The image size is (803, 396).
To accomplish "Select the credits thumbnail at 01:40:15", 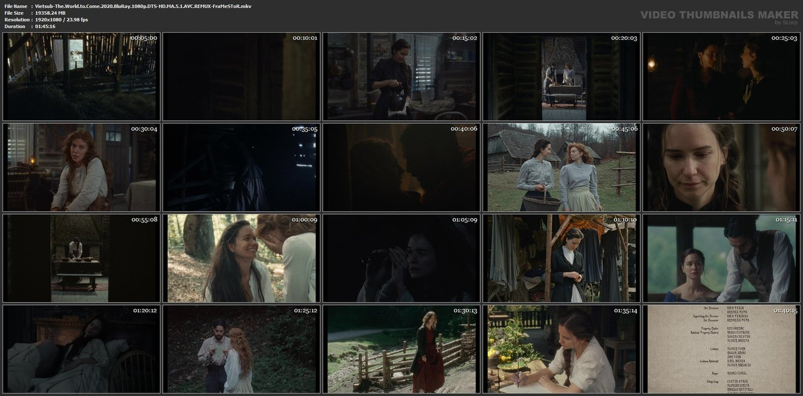I will [721, 349].
